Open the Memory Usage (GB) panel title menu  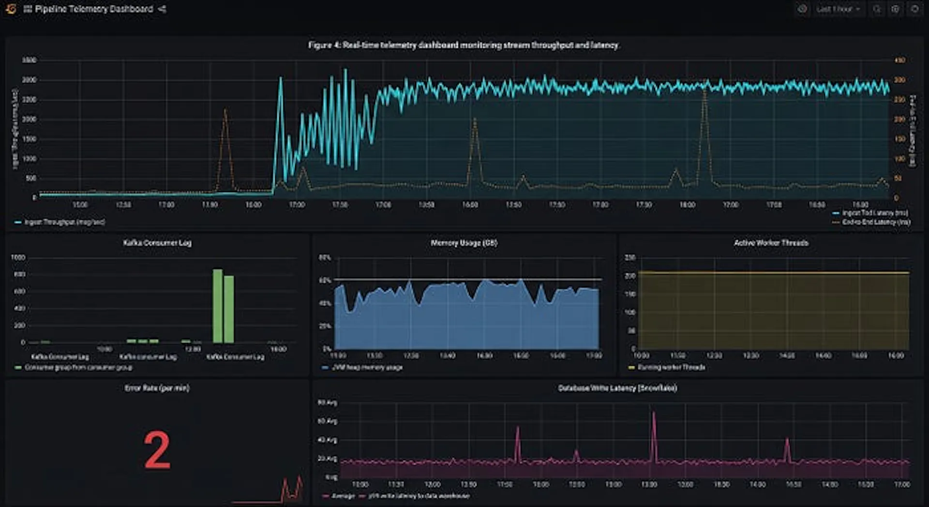(464, 243)
